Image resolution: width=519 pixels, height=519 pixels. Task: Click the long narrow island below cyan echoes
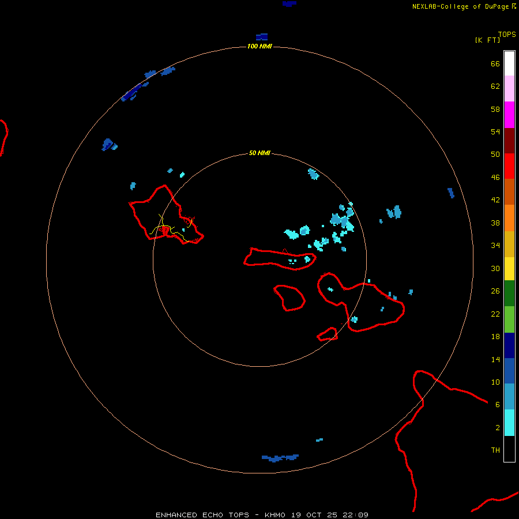click(280, 259)
